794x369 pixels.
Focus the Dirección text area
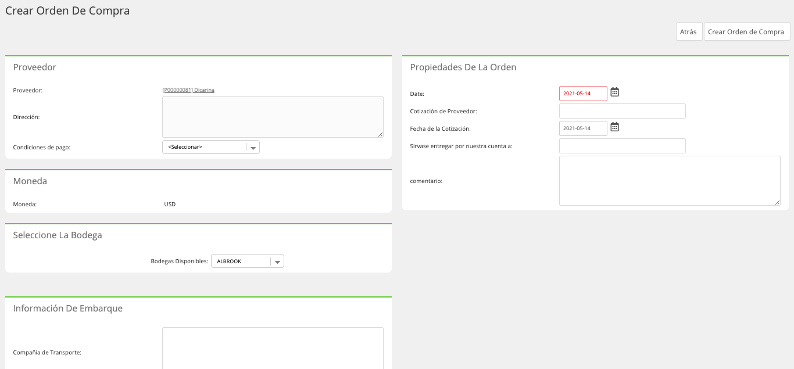(x=273, y=117)
